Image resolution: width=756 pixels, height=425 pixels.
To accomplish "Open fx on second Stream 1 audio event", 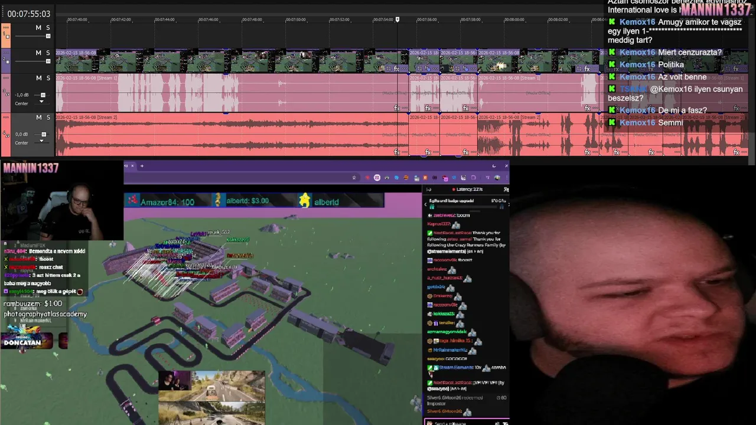I will tap(428, 108).
